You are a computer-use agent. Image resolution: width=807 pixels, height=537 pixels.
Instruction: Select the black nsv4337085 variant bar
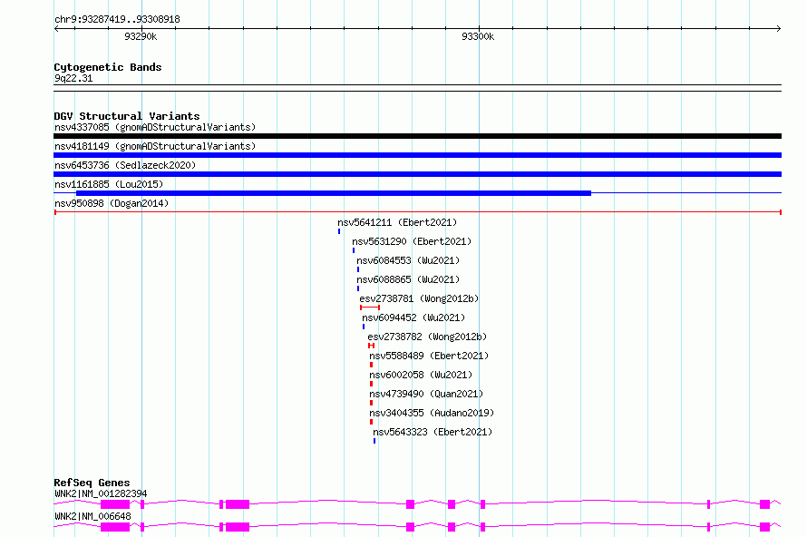pos(417,136)
